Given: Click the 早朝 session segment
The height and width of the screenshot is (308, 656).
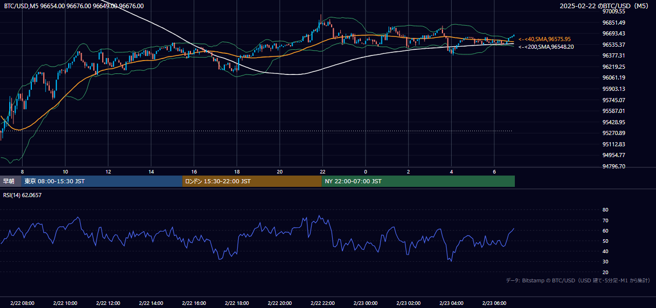Looking at the screenshot, I should pyautogui.click(x=11, y=181).
